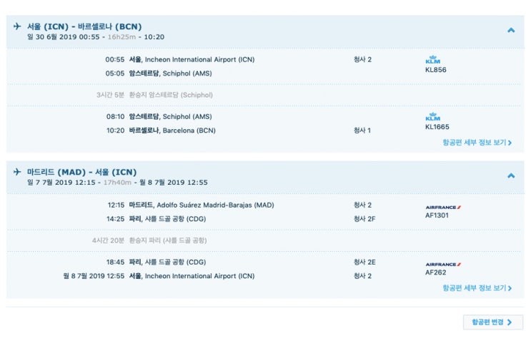Open flight details link under KL1665
This screenshot has height=353, width=531.
(x=477, y=143)
